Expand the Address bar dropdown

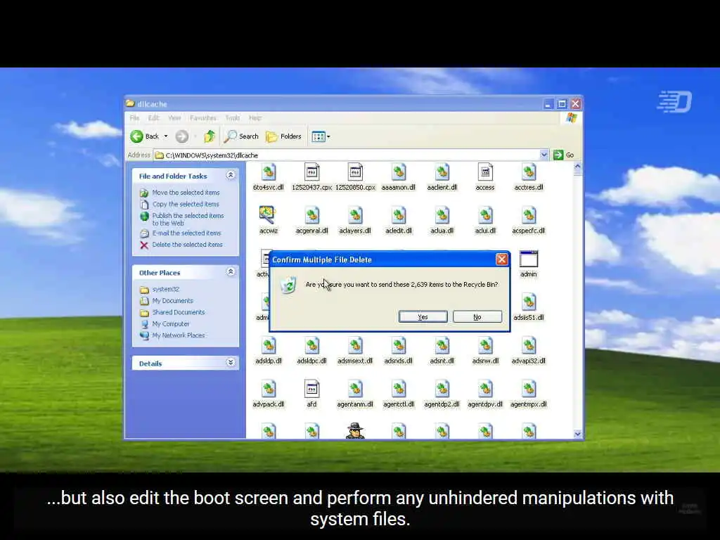544,155
